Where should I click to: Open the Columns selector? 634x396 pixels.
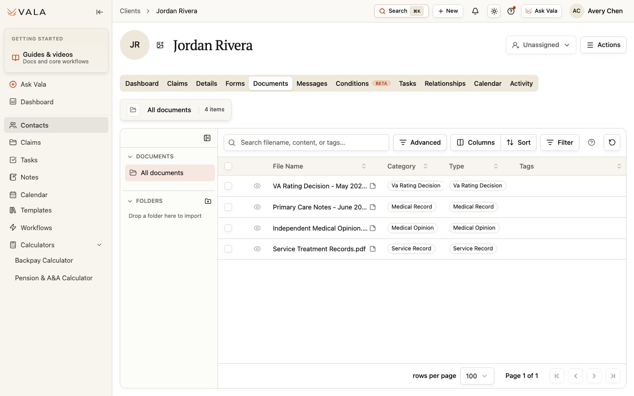click(475, 142)
